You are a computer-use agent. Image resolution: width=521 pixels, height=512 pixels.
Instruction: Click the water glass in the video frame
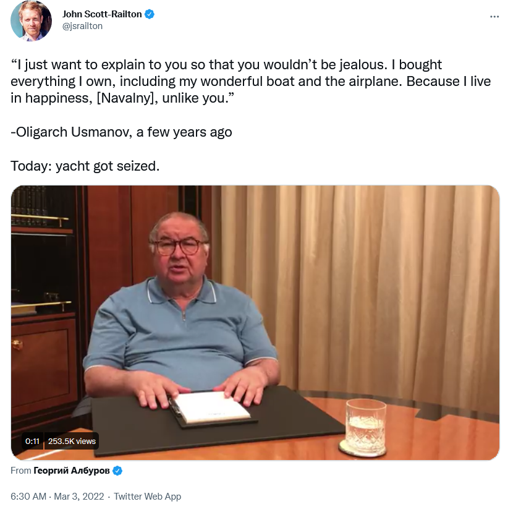tap(364, 429)
